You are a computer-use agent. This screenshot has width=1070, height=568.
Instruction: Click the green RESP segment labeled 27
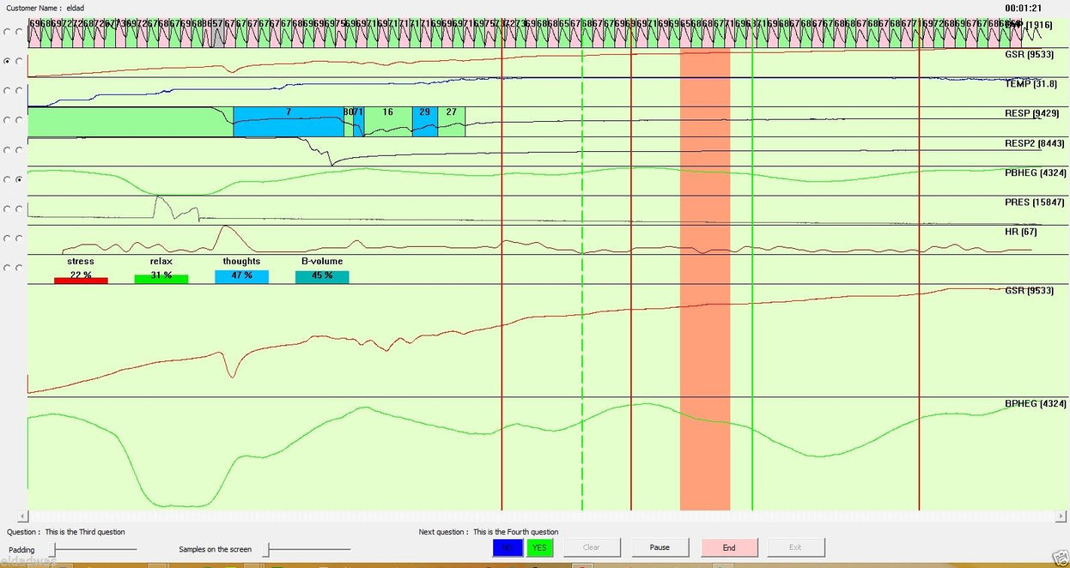452,122
